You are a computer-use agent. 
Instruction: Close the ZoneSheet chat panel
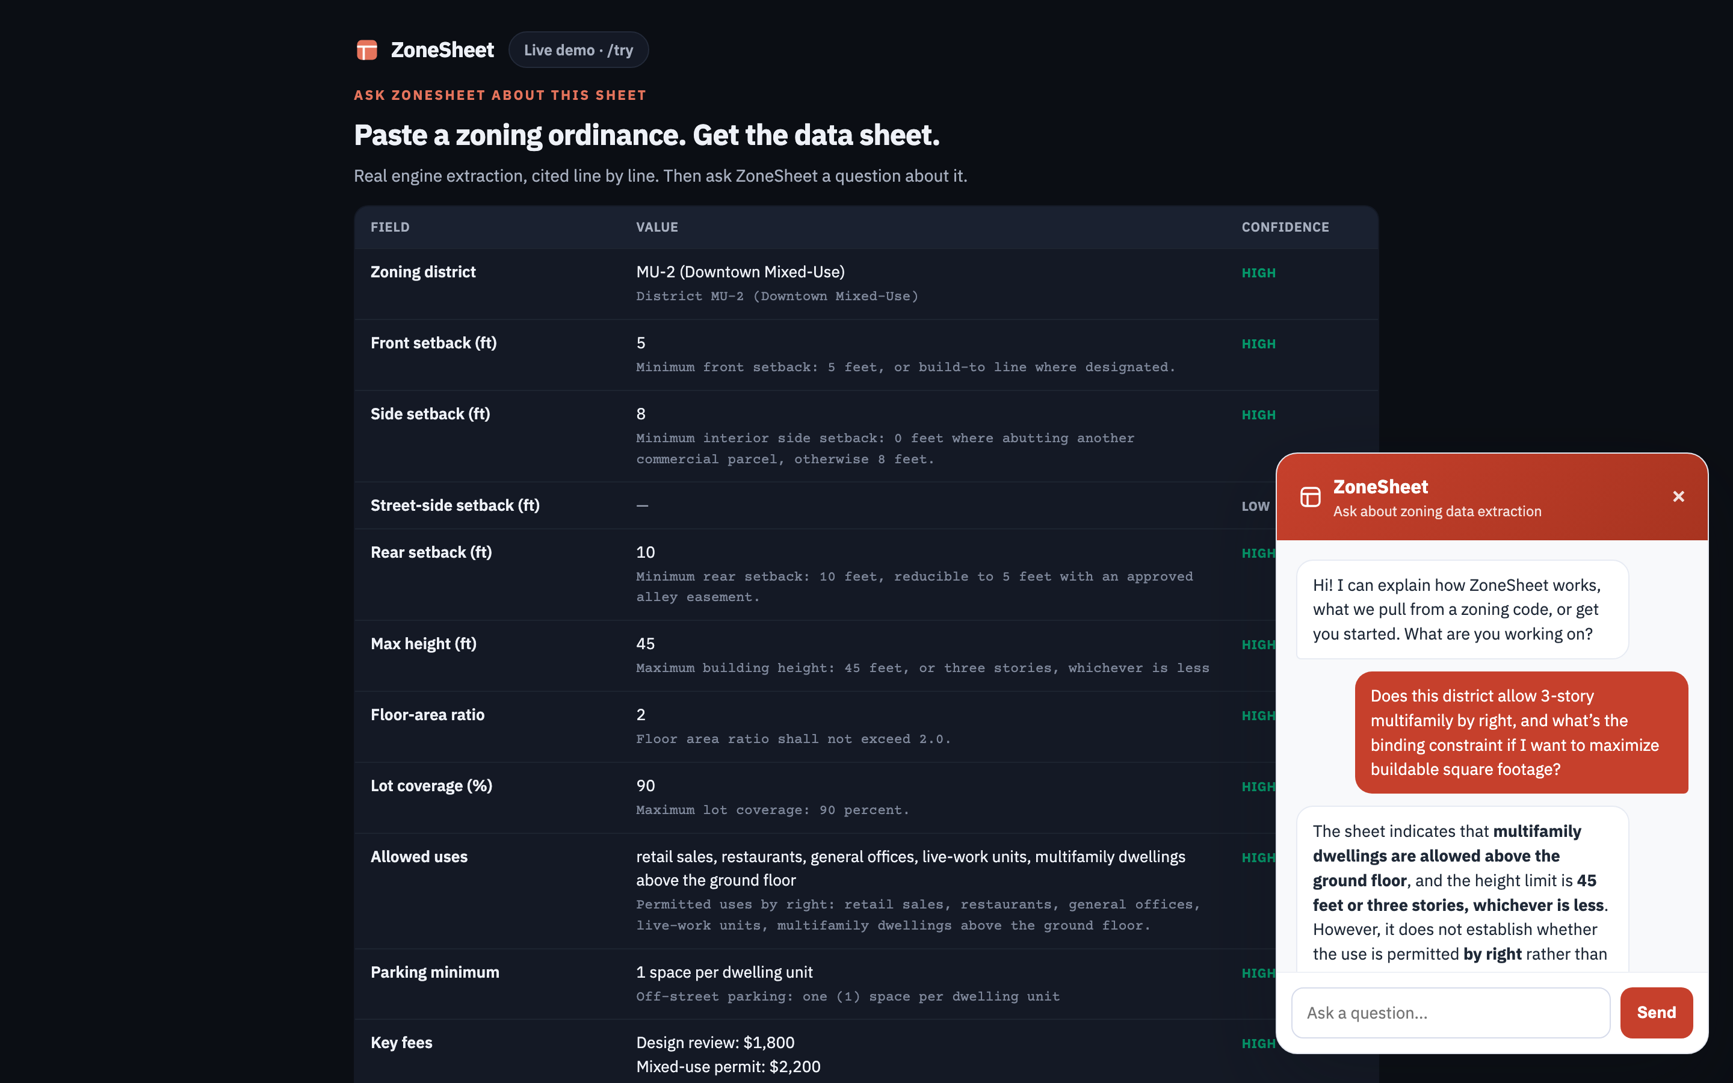click(1679, 496)
